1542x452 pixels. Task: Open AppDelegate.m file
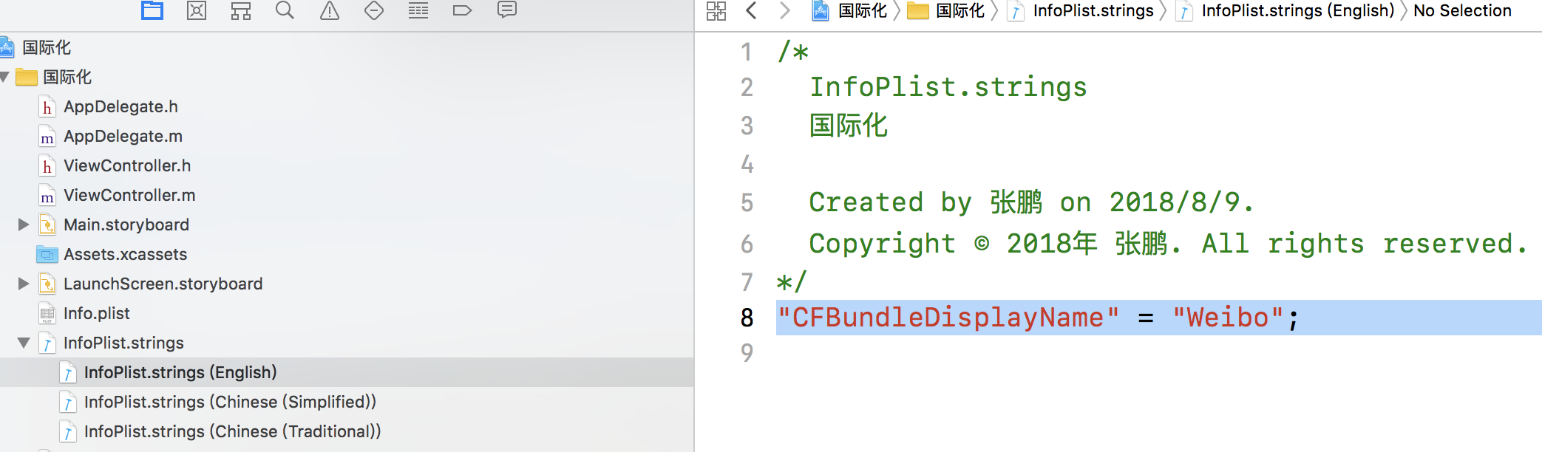[x=123, y=136]
